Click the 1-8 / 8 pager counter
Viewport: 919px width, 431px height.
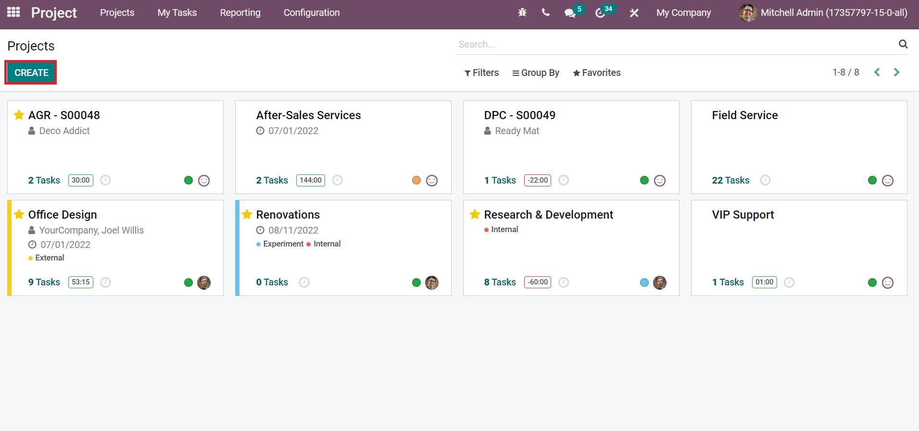pyautogui.click(x=846, y=72)
